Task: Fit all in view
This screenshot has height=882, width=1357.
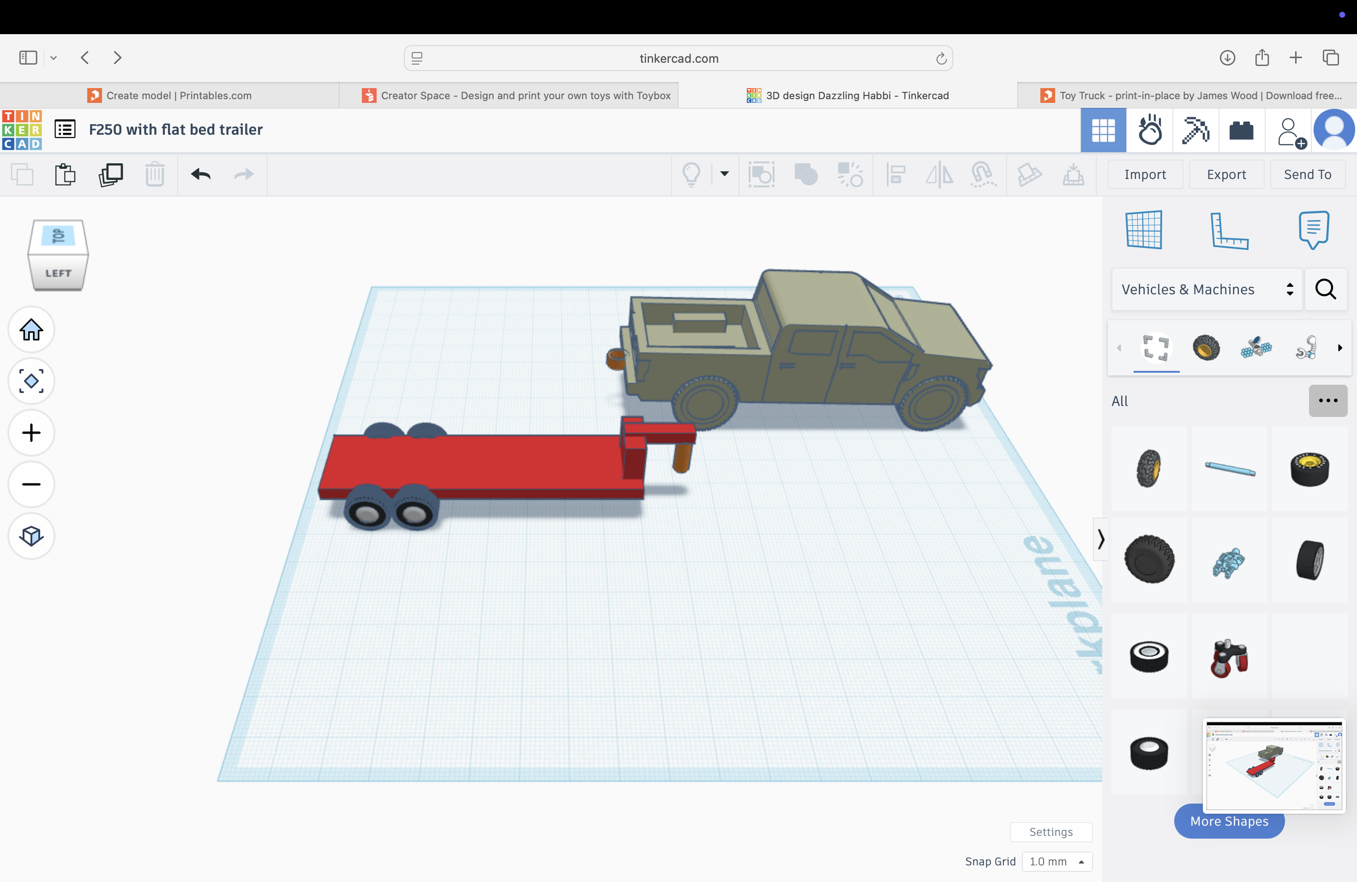Action: pyautogui.click(x=31, y=381)
